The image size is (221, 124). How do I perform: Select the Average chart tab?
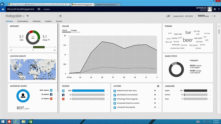tap(74, 30)
